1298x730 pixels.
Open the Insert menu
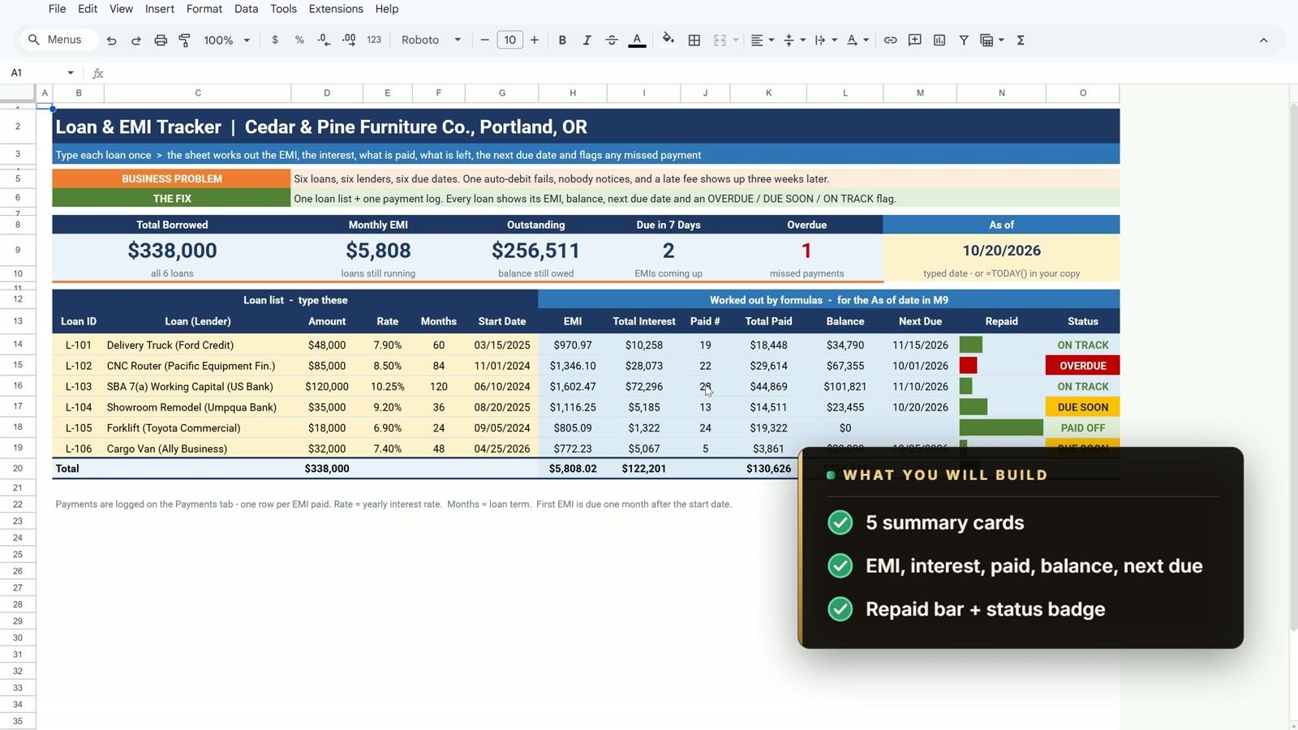160,9
